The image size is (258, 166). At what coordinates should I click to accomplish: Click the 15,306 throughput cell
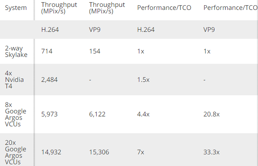click(99, 152)
